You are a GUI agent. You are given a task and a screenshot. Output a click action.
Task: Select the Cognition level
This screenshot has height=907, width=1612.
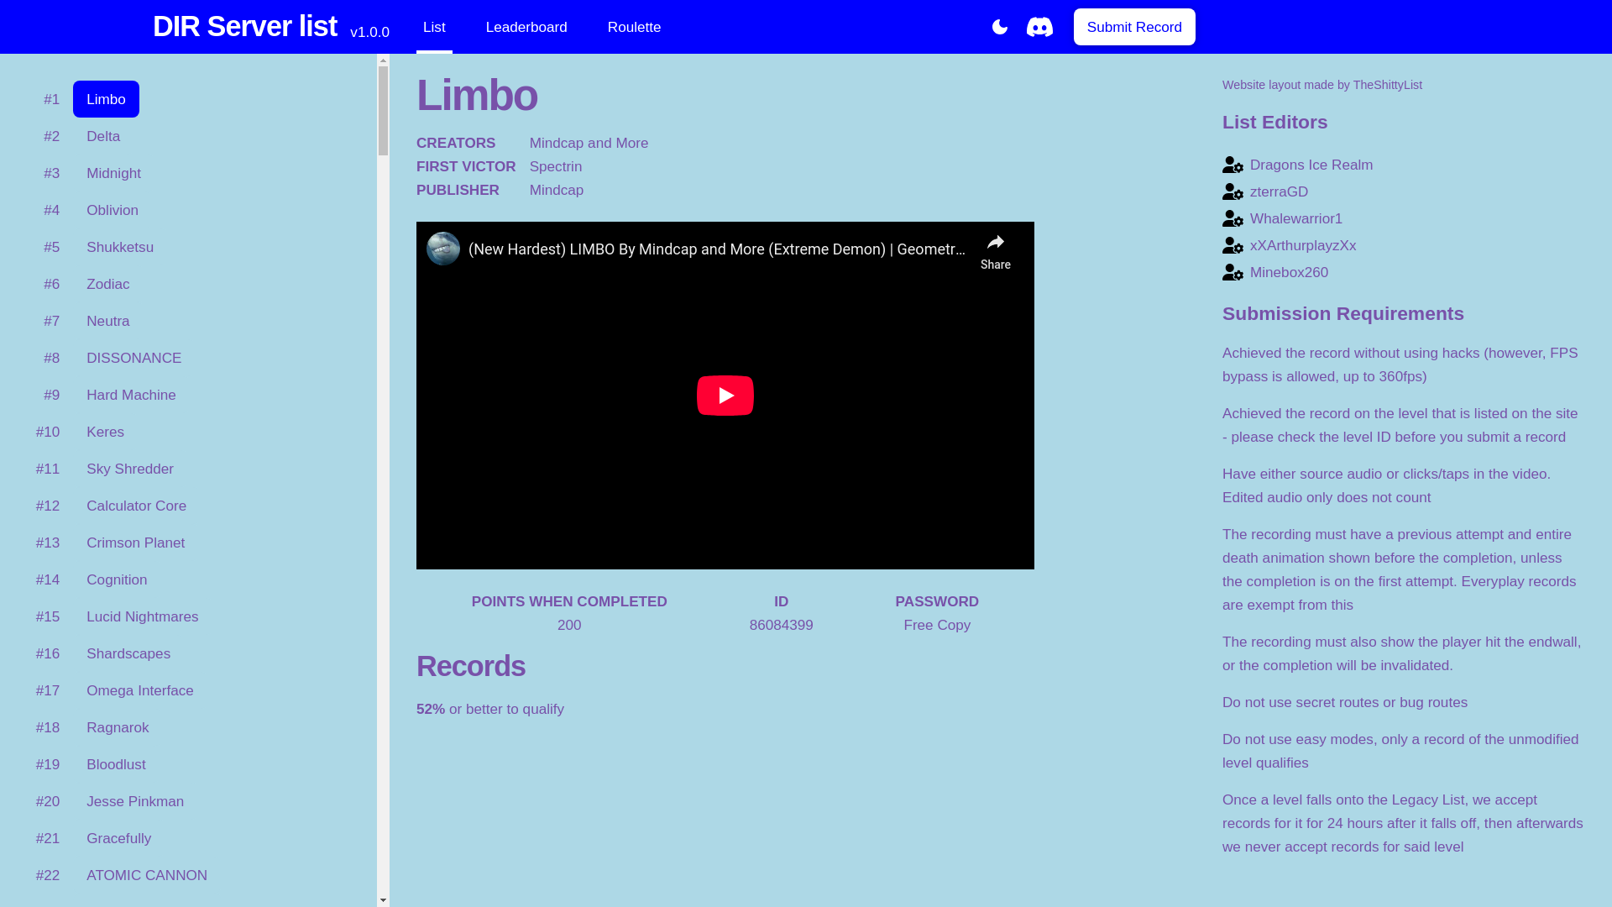(x=117, y=579)
